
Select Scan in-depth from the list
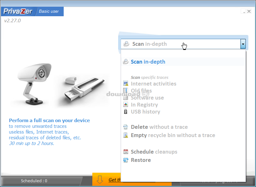183,62
